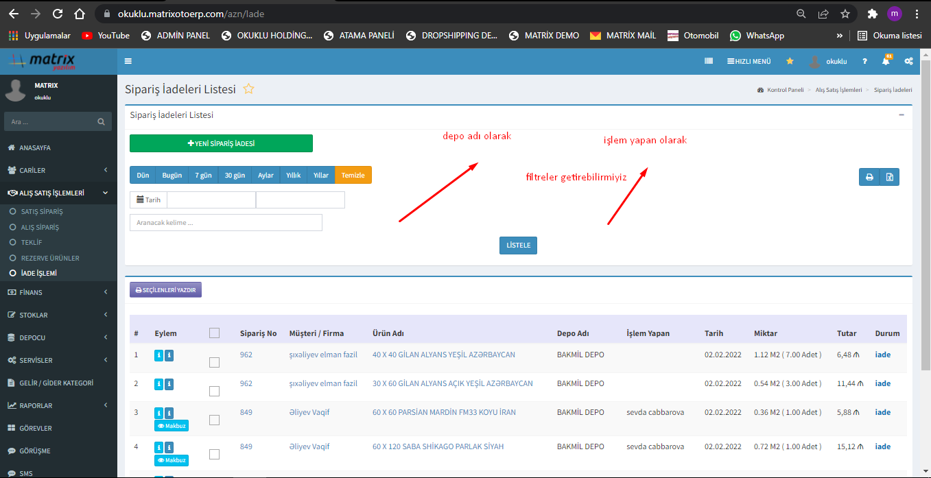The image size is (931, 478).
Task: Click the settings gears icon in header
Action: [x=908, y=61]
